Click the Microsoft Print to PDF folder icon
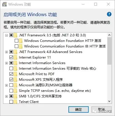The width and height of the screenshot is (115, 116). [15, 74]
